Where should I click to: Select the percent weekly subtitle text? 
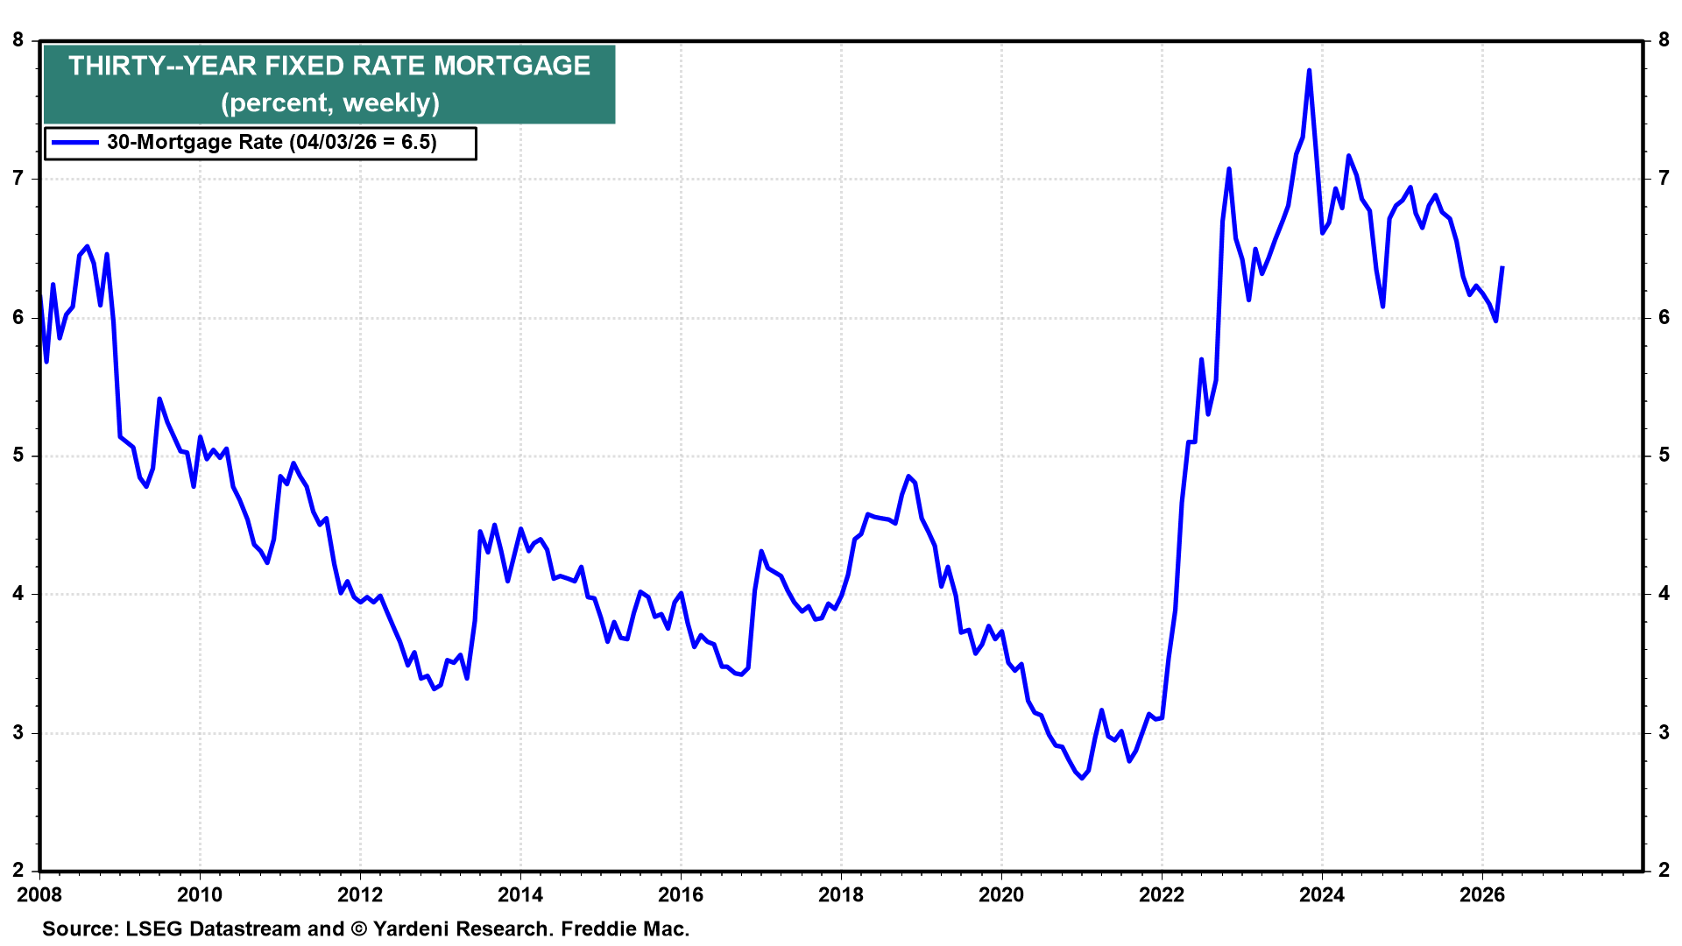coord(331,102)
